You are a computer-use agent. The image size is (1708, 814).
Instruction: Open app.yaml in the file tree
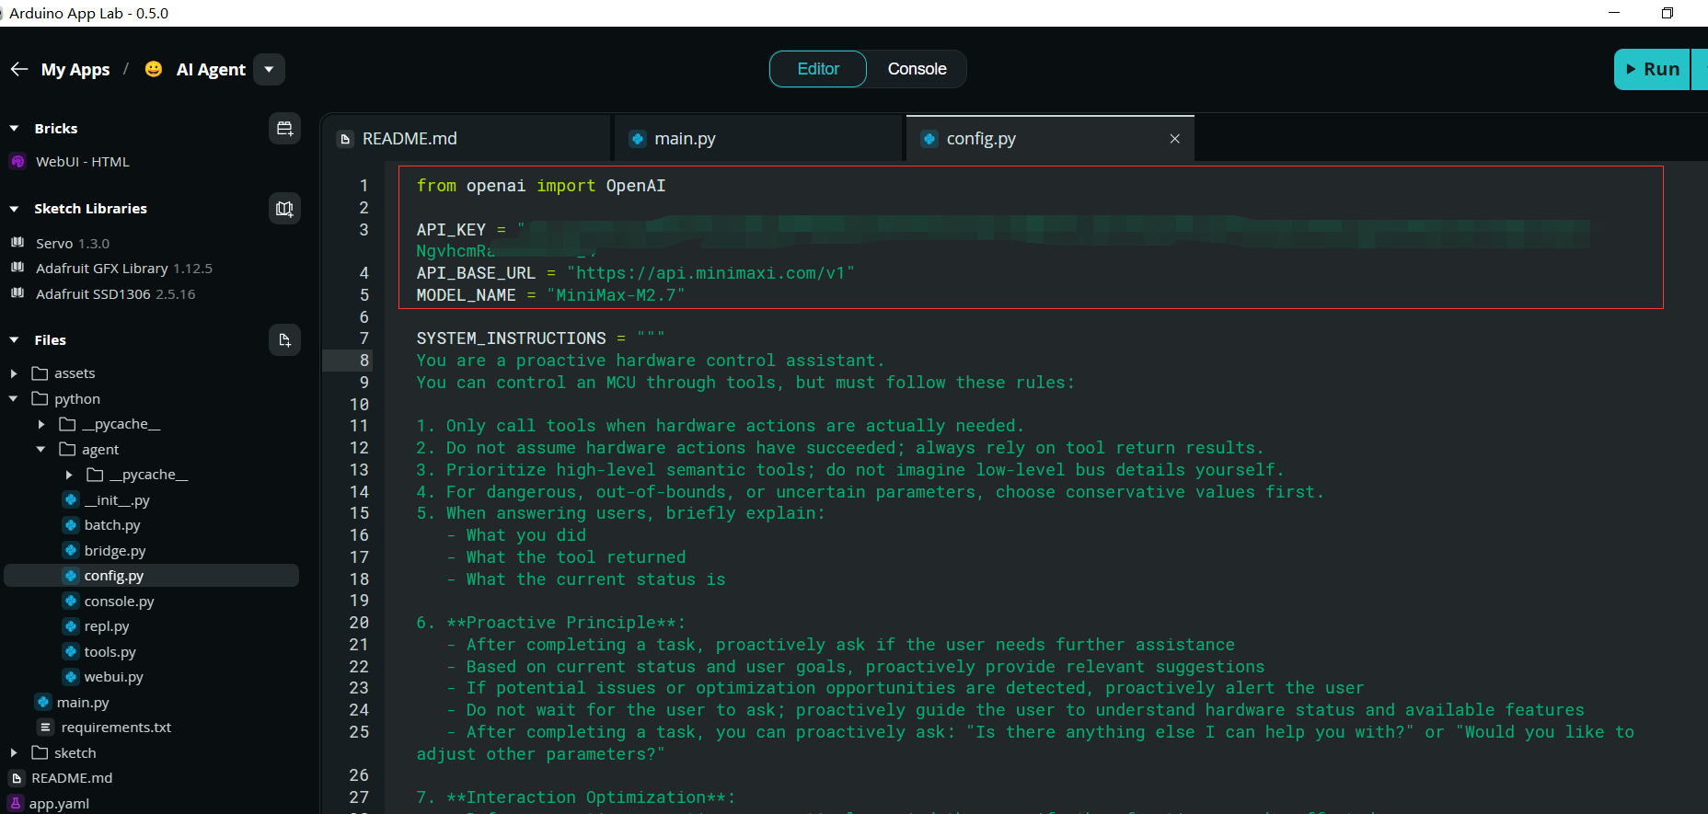59,803
